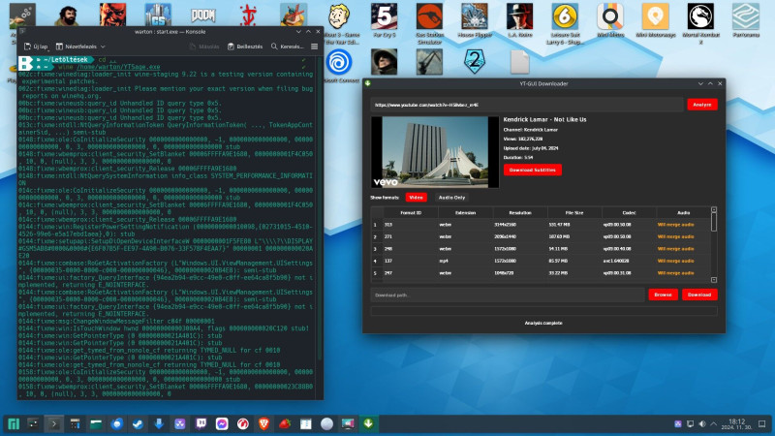Screen dimensions: 775x436
Task: Open Mini Motorways desktop icon
Action: coord(656,20)
